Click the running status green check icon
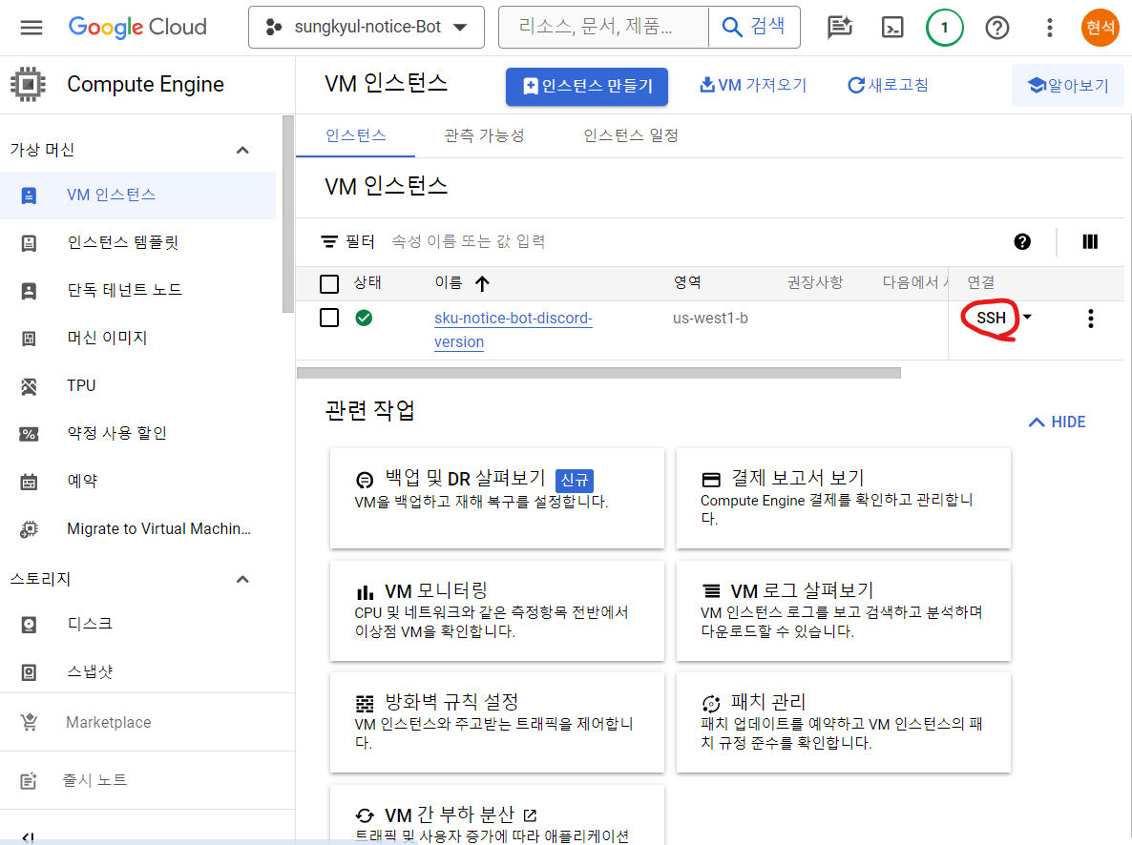 [x=364, y=318]
